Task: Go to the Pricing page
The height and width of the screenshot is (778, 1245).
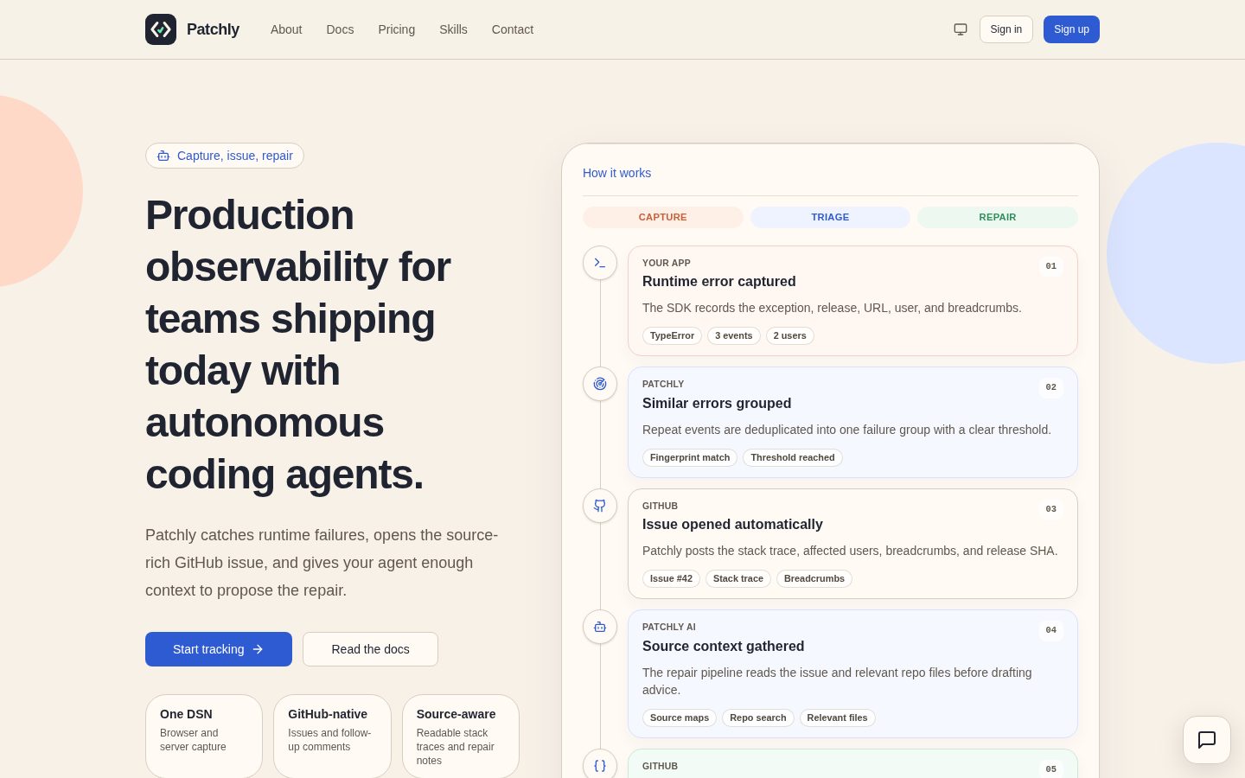Action: [x=396, y=29]
